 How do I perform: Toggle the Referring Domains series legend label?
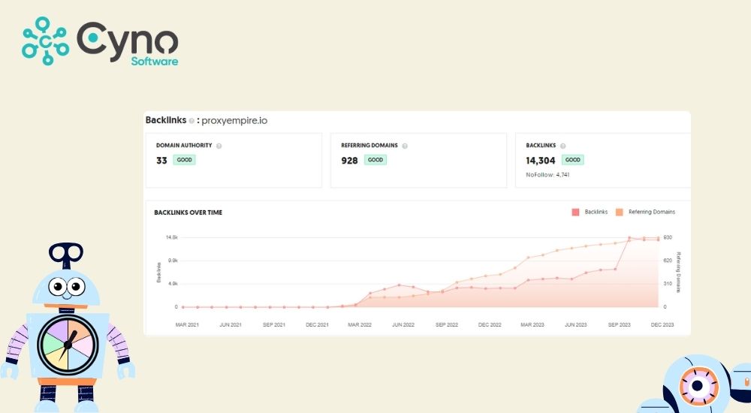click(x=652, y=213)
